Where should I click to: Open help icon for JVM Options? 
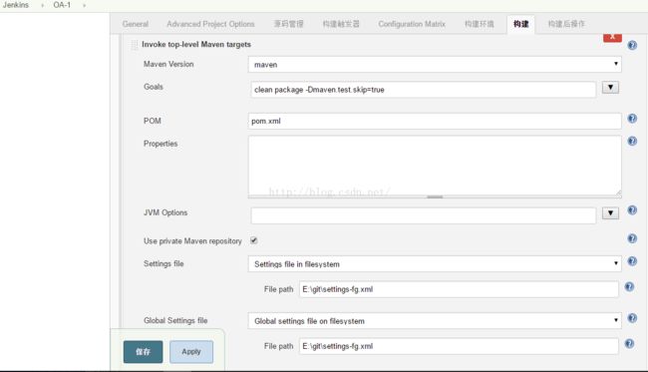[632, 210]
